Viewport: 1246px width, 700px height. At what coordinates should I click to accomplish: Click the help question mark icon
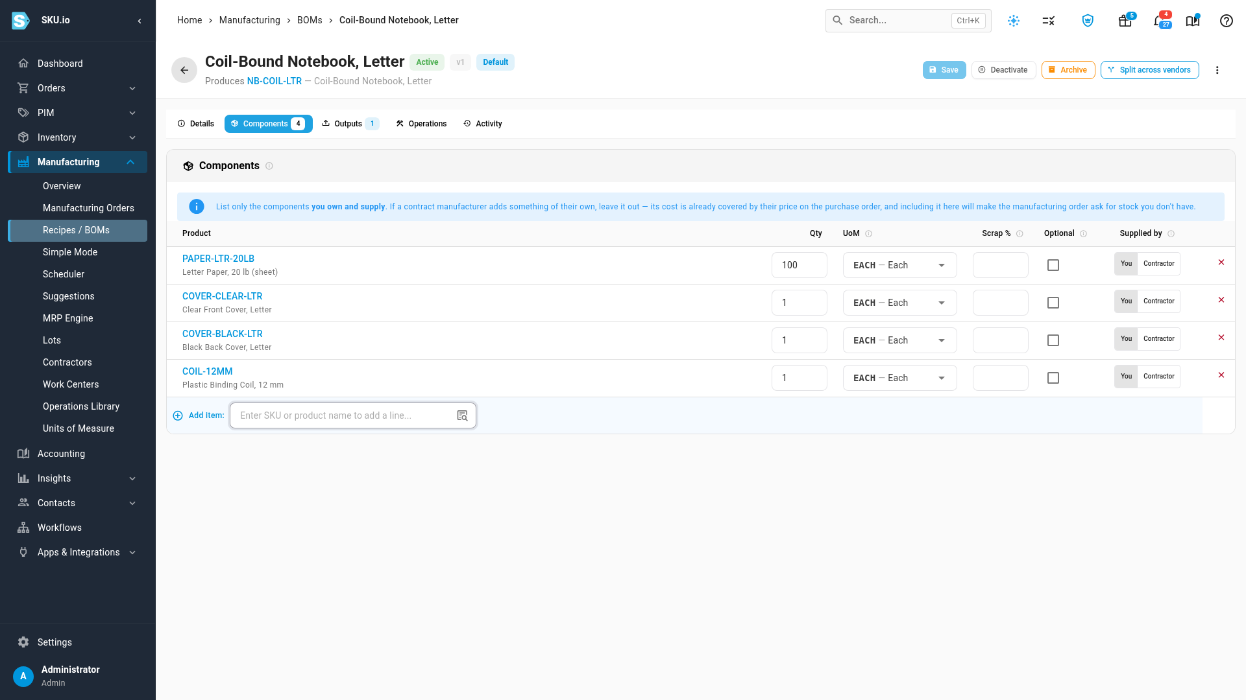1226,21
